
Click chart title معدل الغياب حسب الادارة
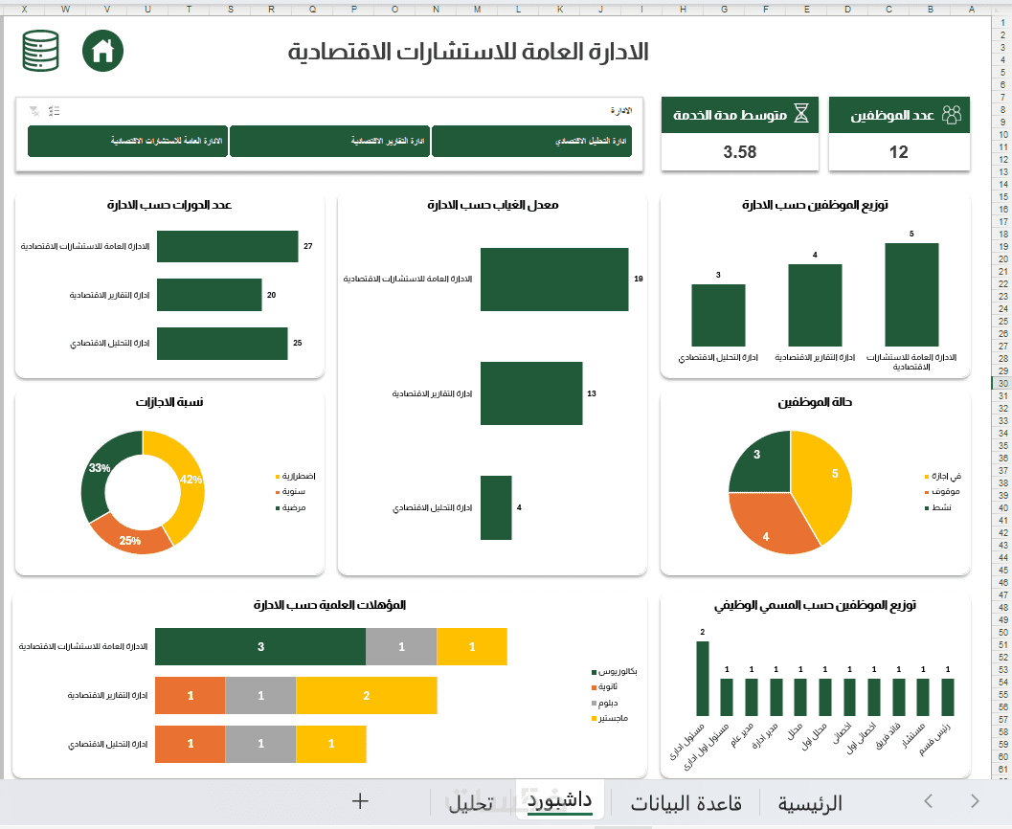pos(492,205)
